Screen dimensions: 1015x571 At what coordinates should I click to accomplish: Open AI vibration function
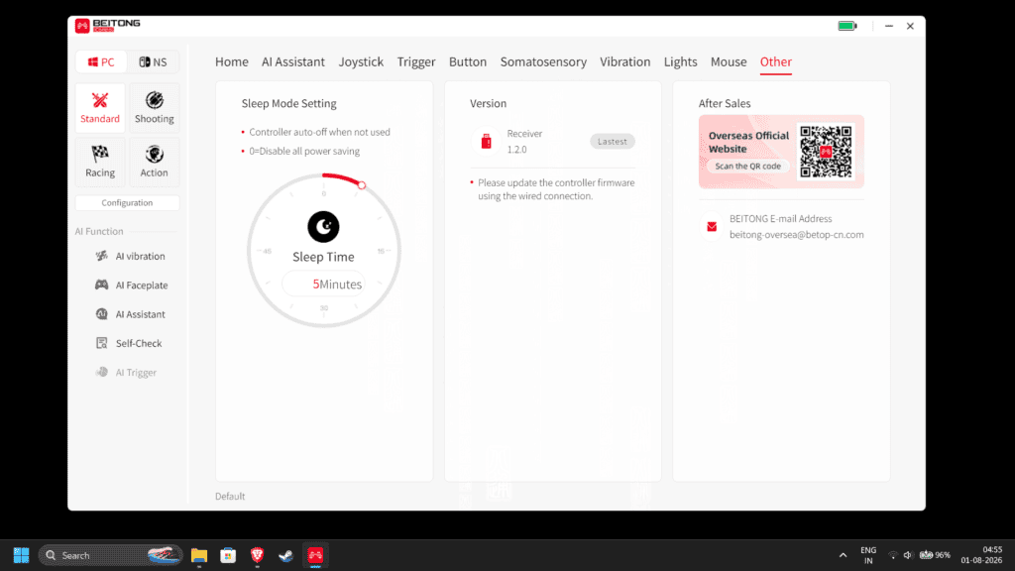130,257
